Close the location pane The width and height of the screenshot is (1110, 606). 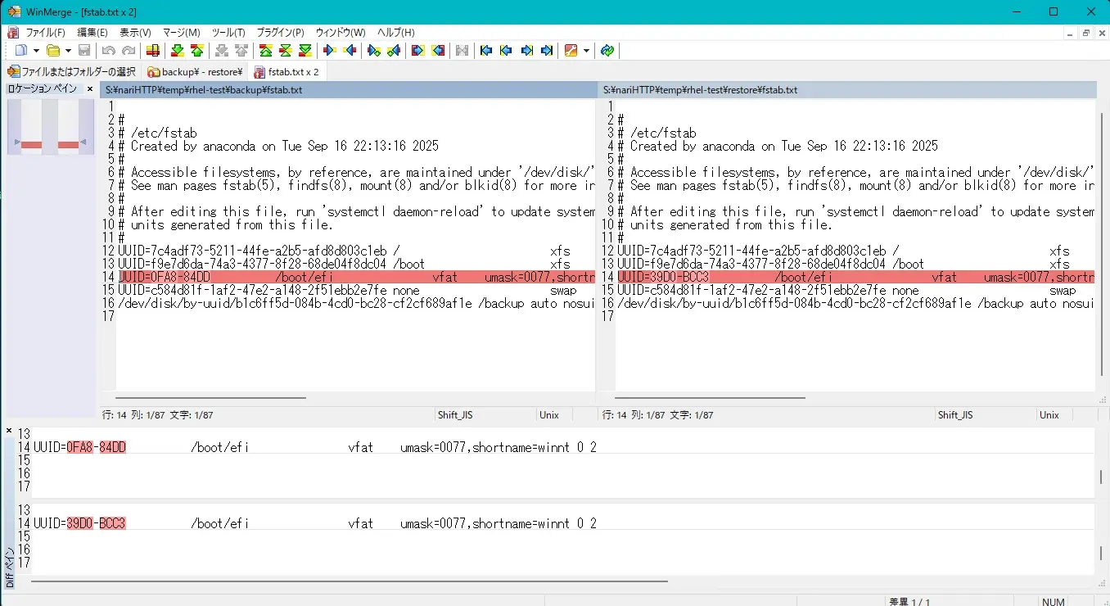point(90,88)
